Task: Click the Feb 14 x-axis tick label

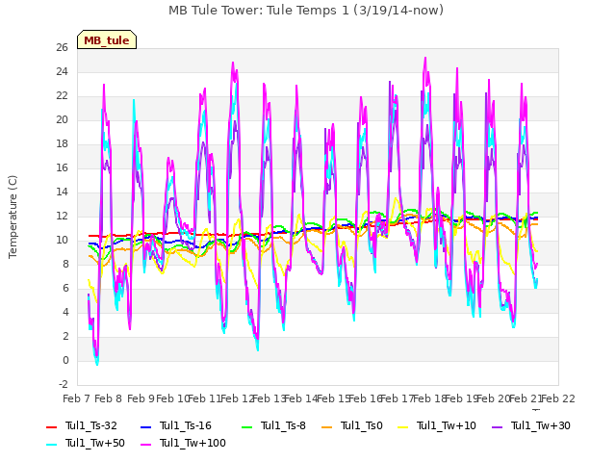Action: pyautogui.click(x=301, y=398)
